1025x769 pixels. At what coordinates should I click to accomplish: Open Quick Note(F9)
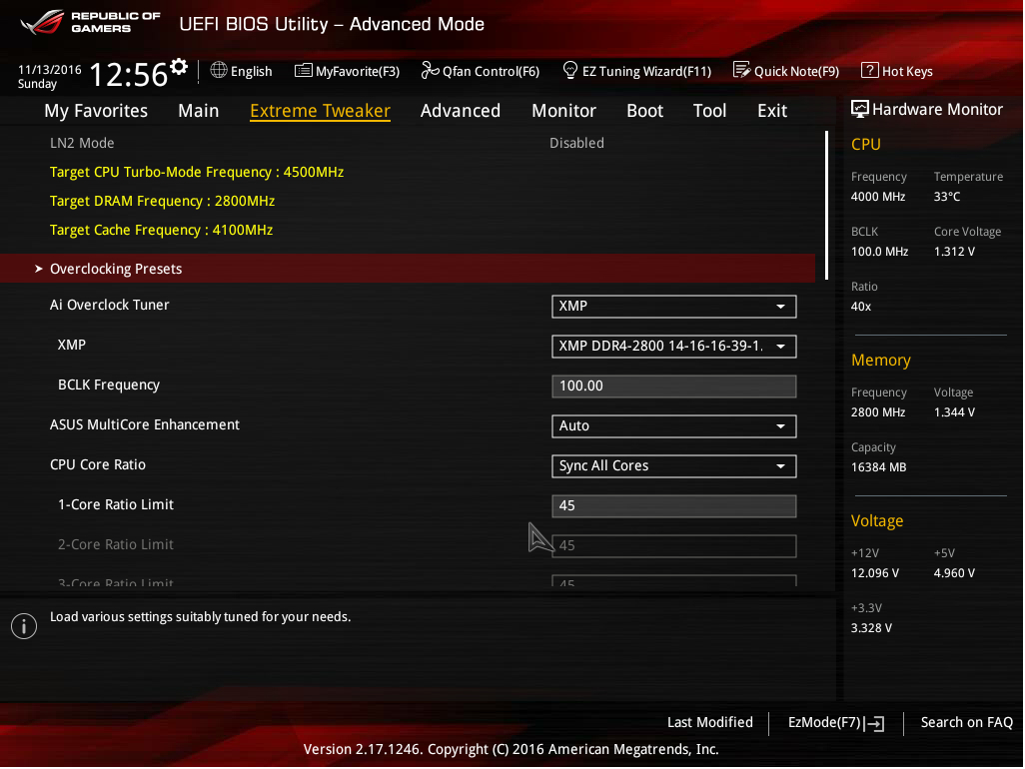pyautogui.click(x=786, y=71)
